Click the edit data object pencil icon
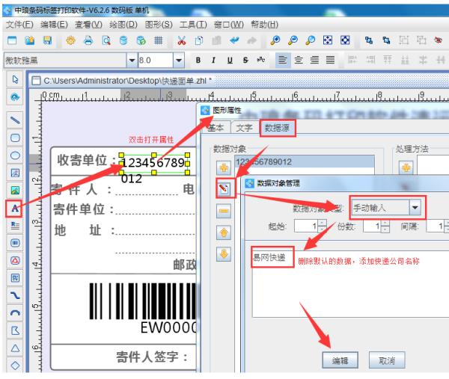Screen dimensions: 449x379 pos(224,188)
